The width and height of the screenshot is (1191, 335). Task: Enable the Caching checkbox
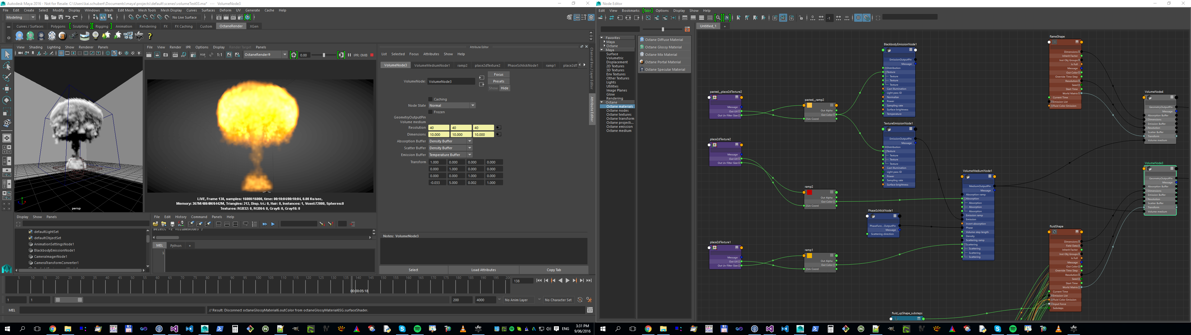point(430,99)
